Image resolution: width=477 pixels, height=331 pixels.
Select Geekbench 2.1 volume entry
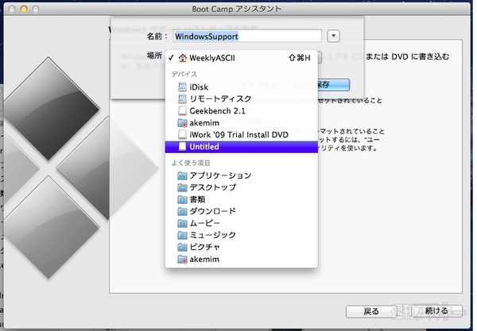[x=242, y=111]
